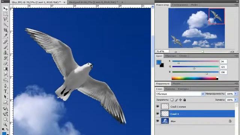Switch to the Инфо tab
Screen dimensions: 240x135
194,5
